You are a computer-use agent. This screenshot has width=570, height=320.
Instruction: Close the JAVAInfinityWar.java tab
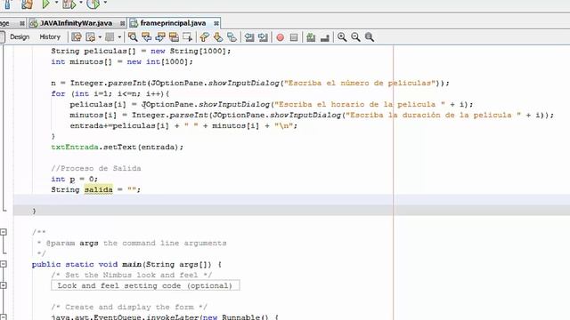123,24
